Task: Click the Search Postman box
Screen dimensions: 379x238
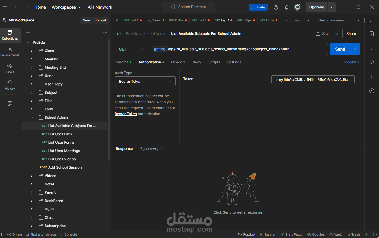Action: coord(188,7)
